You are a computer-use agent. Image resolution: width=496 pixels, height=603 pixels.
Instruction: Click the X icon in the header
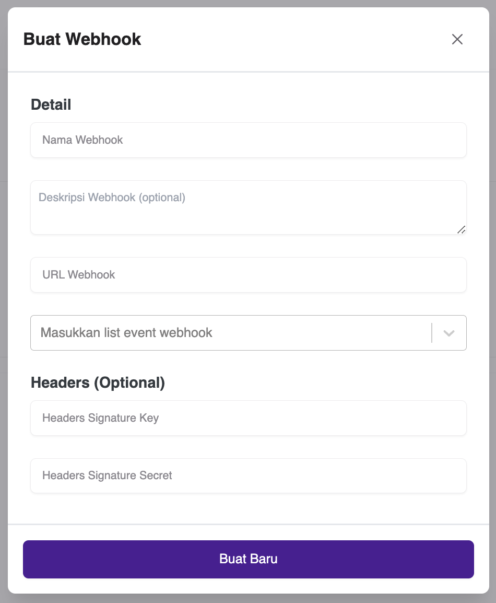coord(457,39)
